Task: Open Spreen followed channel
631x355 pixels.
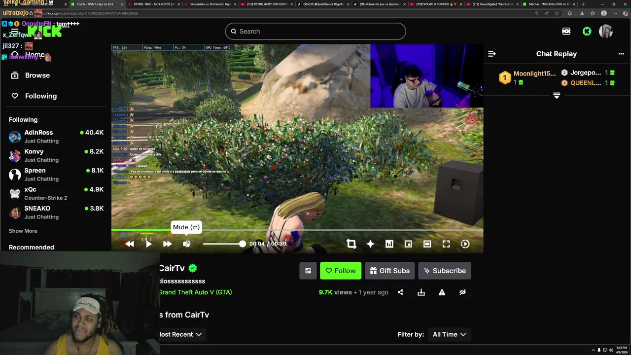Action: [x=56, y=175]
